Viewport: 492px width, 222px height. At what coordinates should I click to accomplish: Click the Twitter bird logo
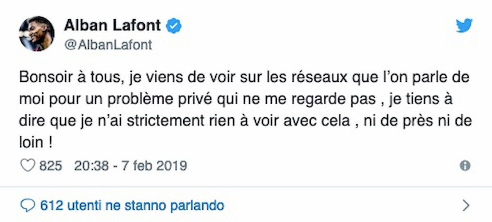click(464, 27)
